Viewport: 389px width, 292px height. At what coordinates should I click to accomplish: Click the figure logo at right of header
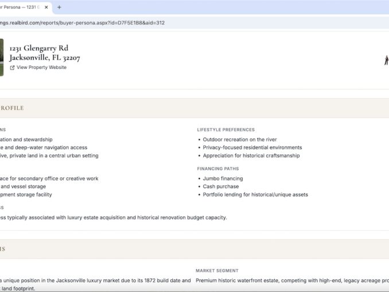(386, 60)
